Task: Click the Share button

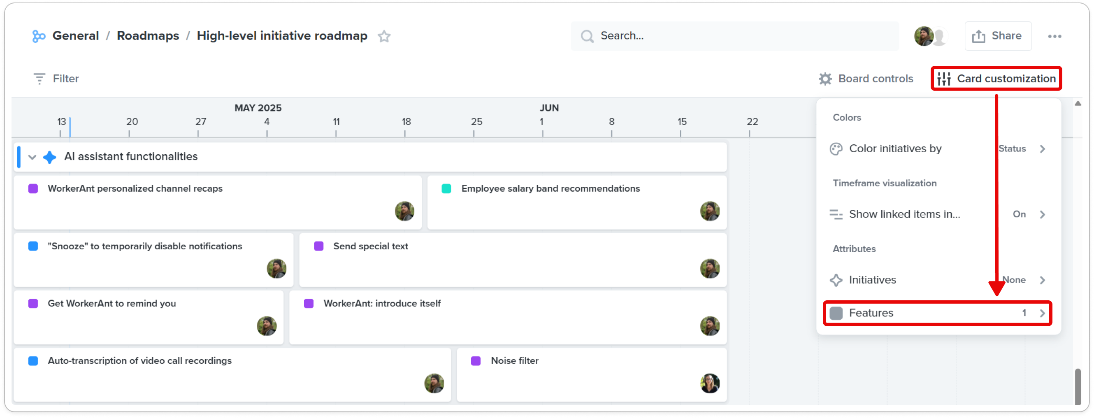Action: 998,36
